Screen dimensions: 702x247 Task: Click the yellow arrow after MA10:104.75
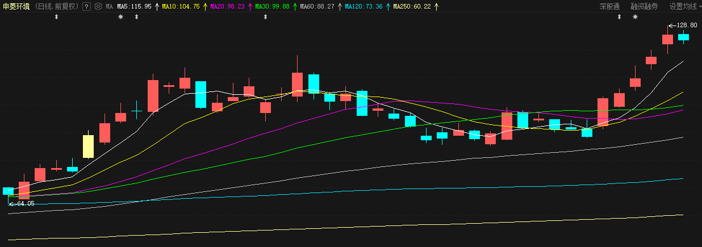click(x=205, y=7)
